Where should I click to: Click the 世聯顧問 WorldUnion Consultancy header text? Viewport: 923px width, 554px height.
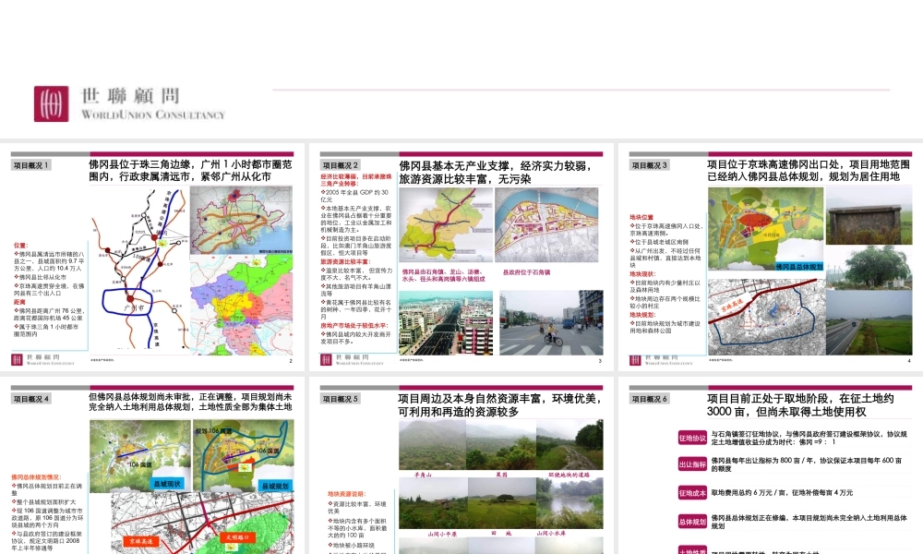(x=153, y=103)
